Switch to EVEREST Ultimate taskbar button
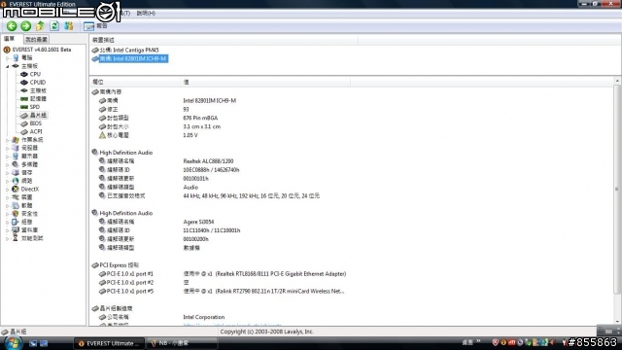This screenshot has height=350, width=622. pyautogui.click(x=110, y=343)
